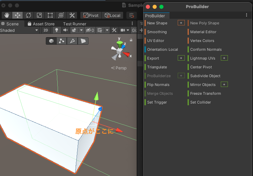Toggle Local/Global handle rotation

113,15
